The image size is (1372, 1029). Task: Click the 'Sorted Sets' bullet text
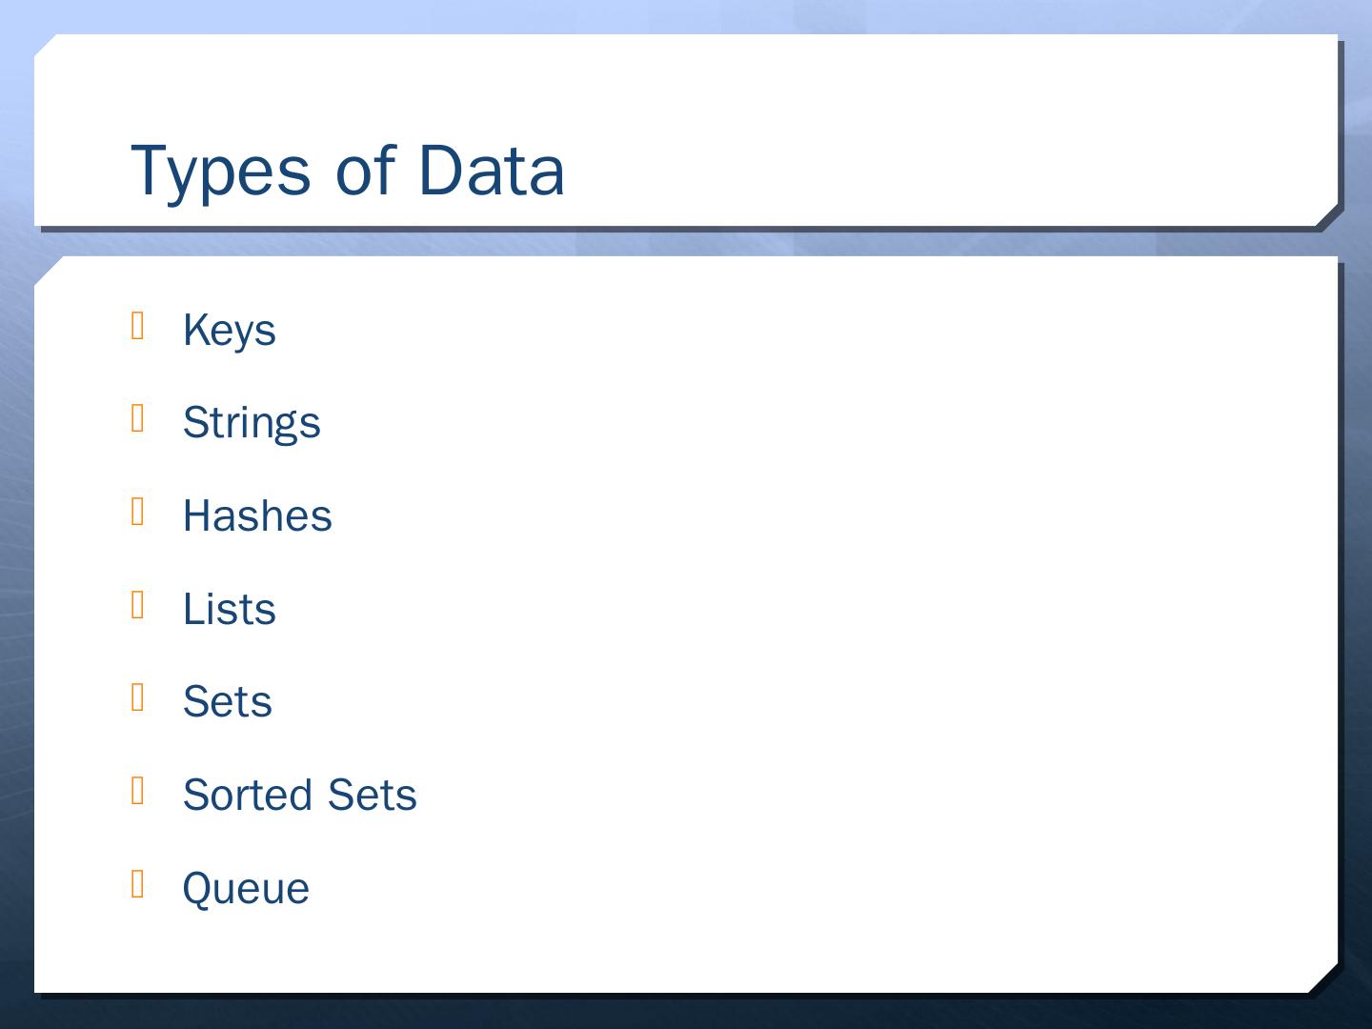299,796
